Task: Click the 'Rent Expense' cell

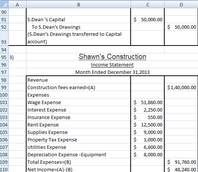Action: [79, 125]
